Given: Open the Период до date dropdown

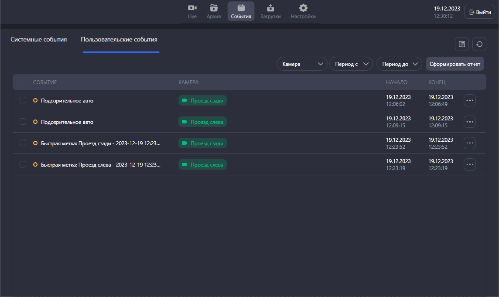Looking at the screenshot, I should pyautogui.click(x=399, y=64).
